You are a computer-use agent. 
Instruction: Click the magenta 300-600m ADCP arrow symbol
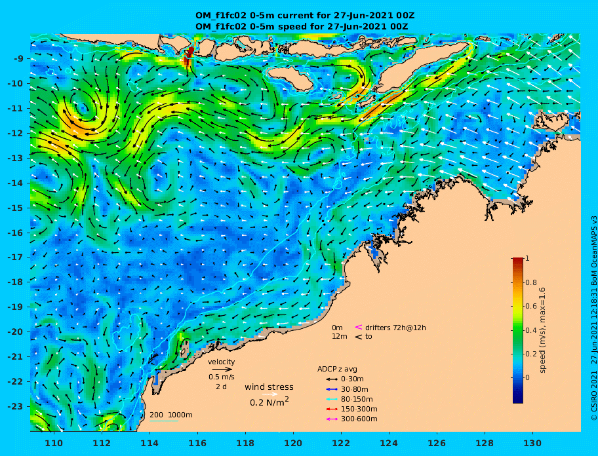(332, 419)
